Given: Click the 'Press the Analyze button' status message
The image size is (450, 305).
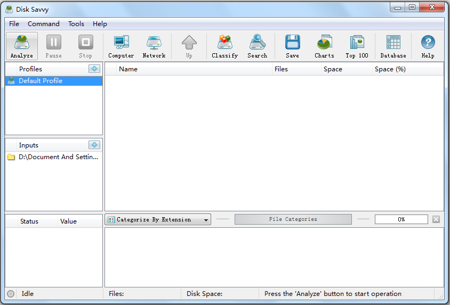Looking at the screenshot, I should [333, 294].
